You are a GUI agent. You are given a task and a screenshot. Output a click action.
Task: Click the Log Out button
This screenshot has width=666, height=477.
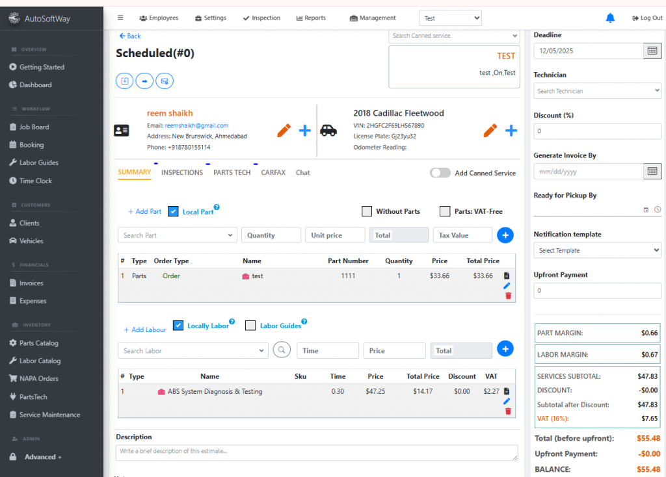(647, 18)
